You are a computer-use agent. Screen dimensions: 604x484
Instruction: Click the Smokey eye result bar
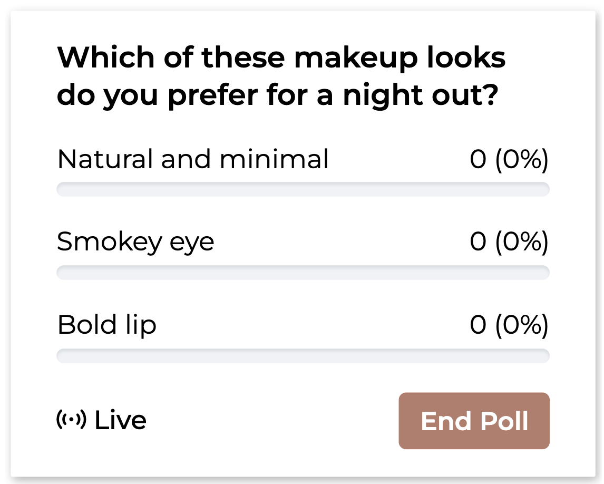303,273
